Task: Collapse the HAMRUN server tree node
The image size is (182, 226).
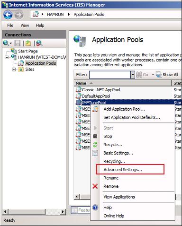Action: 7,57
